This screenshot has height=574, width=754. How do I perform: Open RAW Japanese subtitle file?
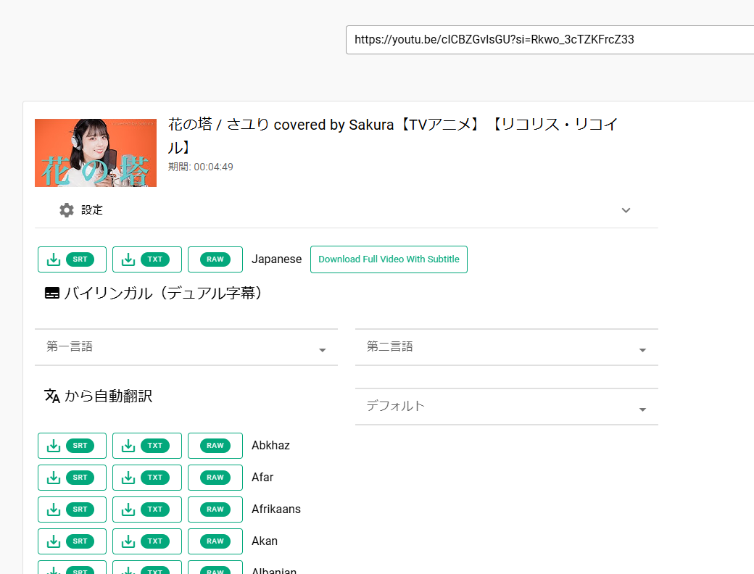(215, 259)
